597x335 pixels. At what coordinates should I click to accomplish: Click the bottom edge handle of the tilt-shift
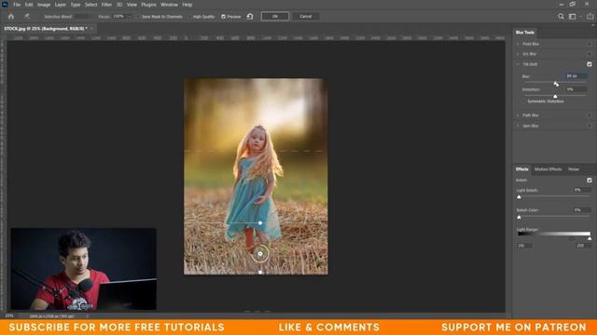click(x=260, y=272)
